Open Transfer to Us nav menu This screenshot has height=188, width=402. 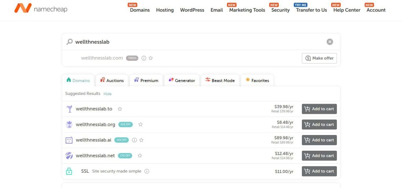(311, 10)
